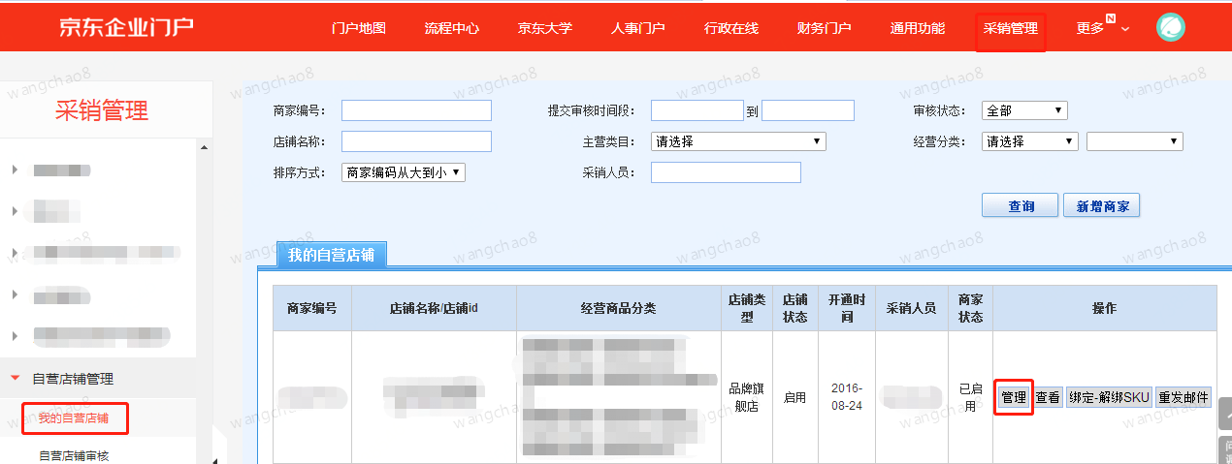Collapse the 自营店铺管理 tree section
This screenshot has width=1232, height=464.
coord(16,379)
